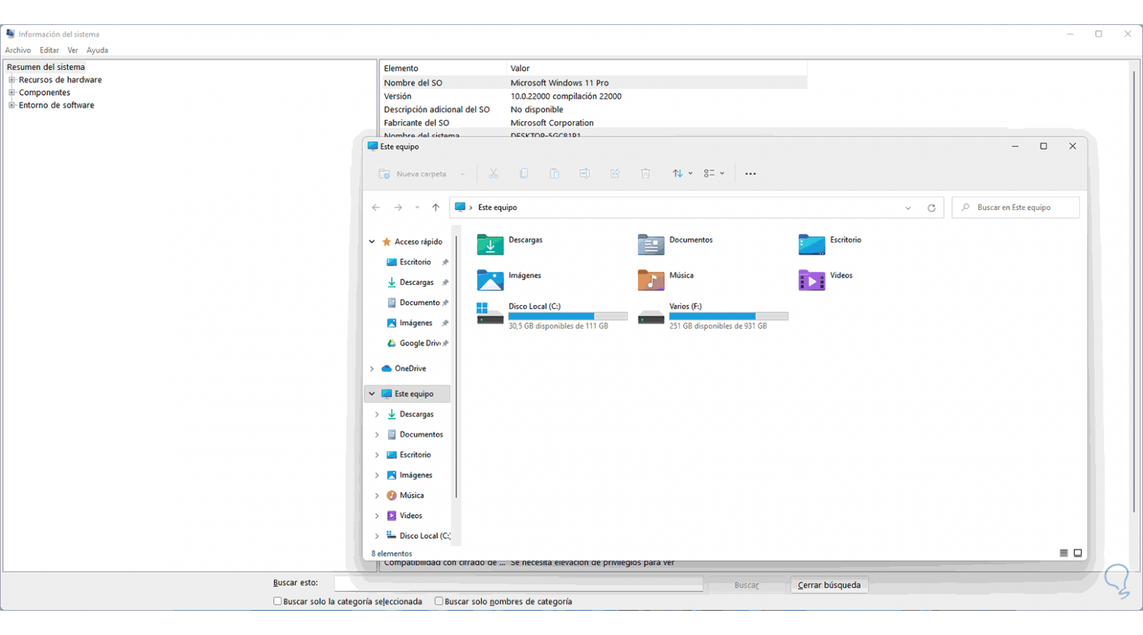Click the Elemento column header
The height and width of the screenshot is (635, 1143).
(443, 68)
